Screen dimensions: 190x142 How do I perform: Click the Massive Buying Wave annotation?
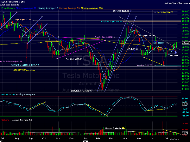(x=113, y=128)
